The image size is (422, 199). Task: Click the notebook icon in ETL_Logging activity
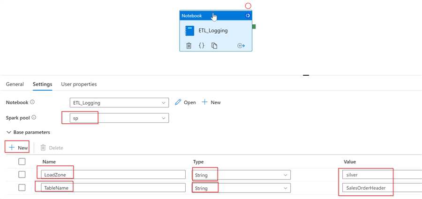pos(189,30)
